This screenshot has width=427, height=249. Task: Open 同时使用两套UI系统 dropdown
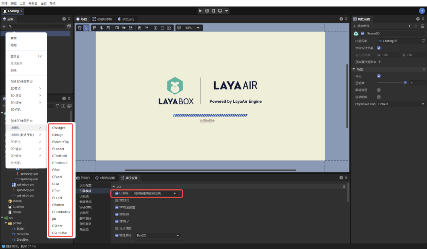pyautogui.click(x=155, y=194)
